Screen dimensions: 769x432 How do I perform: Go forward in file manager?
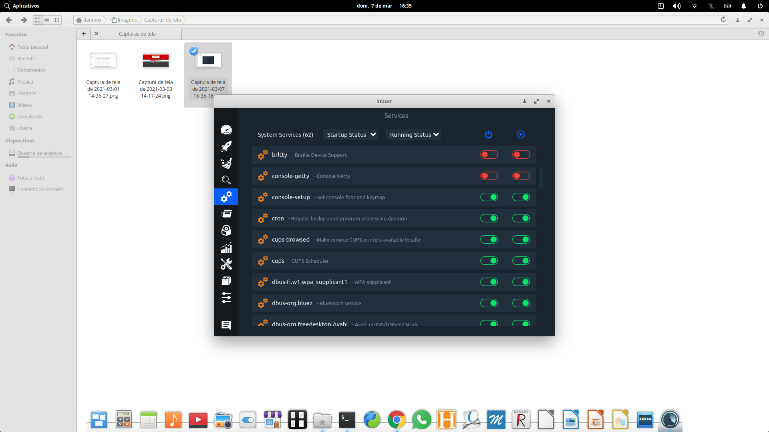tap(24, 20)
